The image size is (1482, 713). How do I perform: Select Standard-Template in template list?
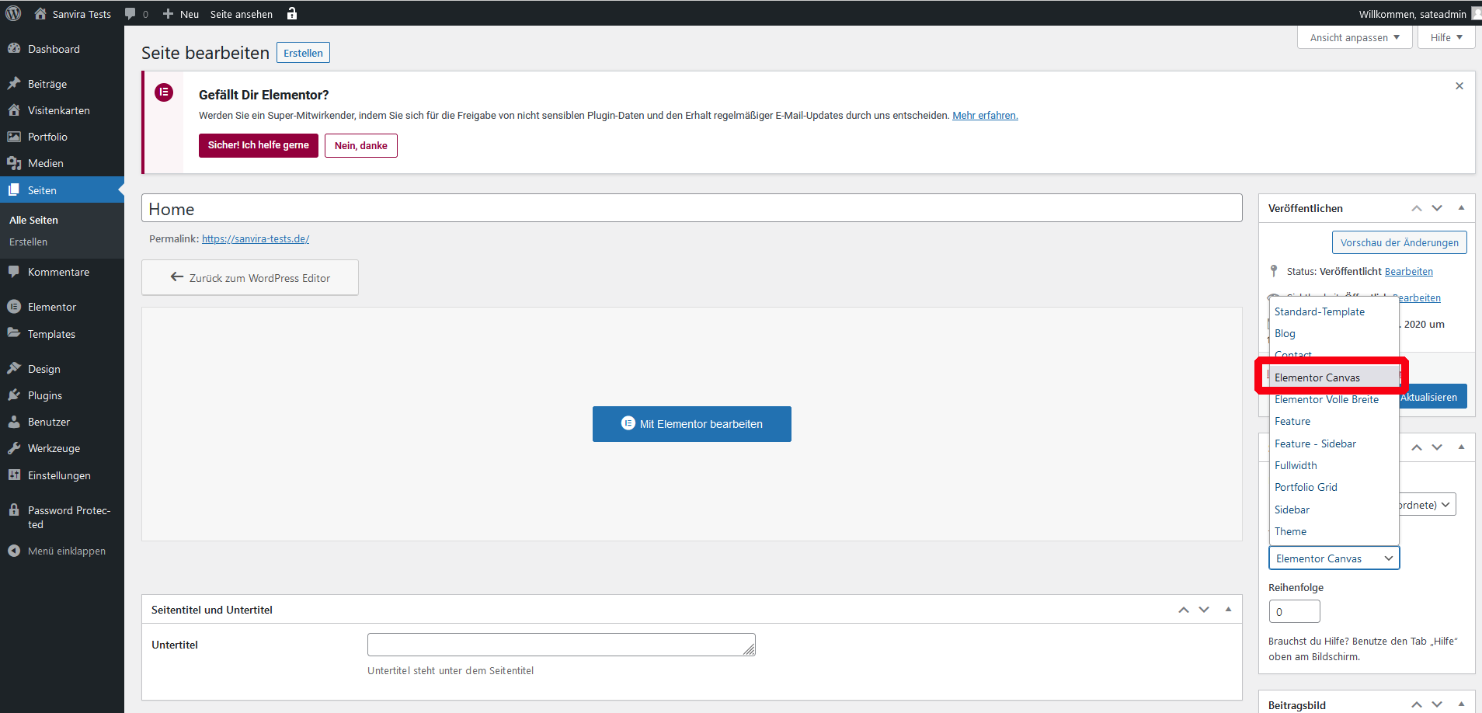point(1334,311)
